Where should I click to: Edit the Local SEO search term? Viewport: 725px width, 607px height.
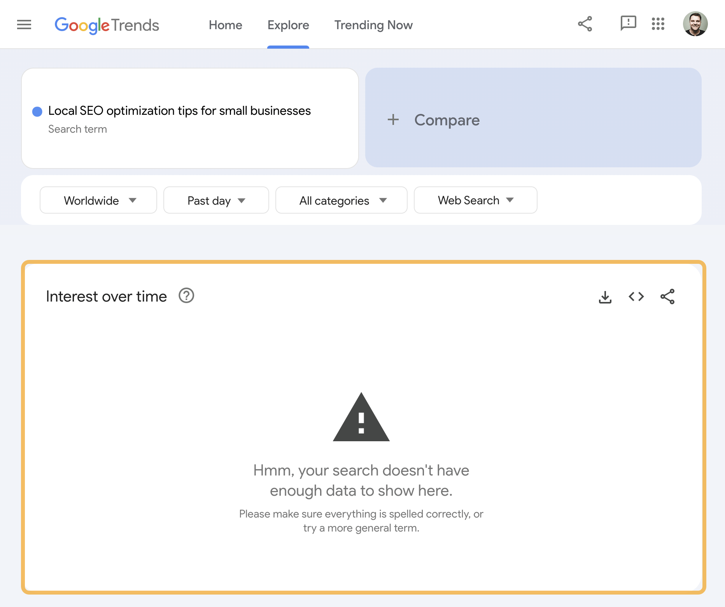179,111
